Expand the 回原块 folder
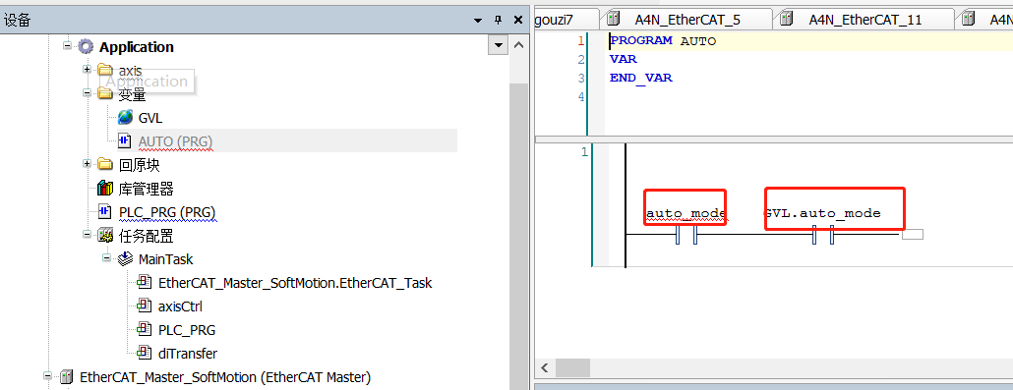This screenshot has height=390, width=1013. [x=87, y=163]
